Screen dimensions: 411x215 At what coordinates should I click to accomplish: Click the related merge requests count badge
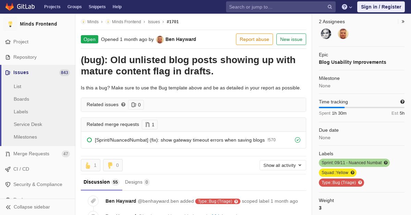pyautogui.click(x=150, y=125)
